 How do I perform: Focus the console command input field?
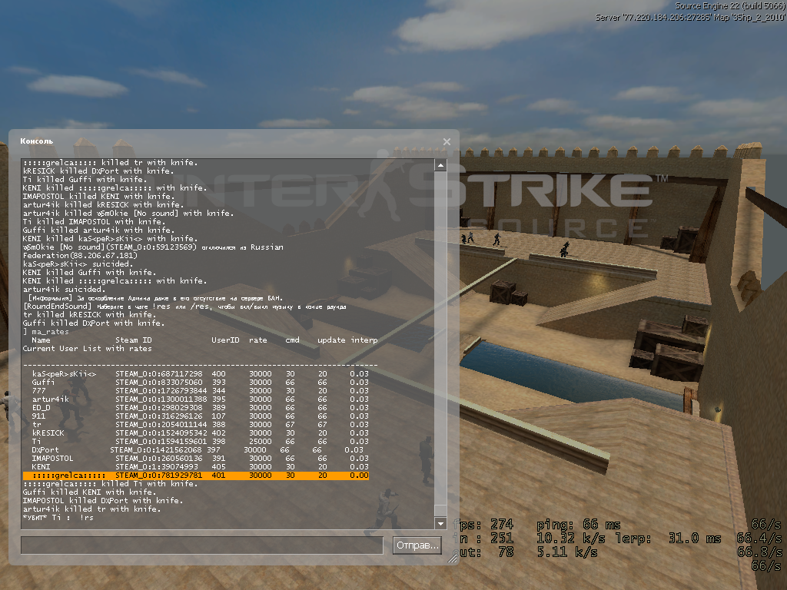click(x=202, y=545)
